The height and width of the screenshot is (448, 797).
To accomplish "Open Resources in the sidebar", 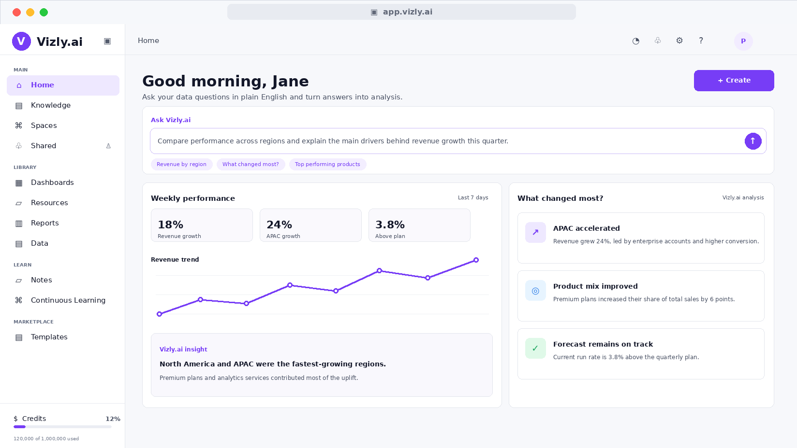I will [63, 203].
